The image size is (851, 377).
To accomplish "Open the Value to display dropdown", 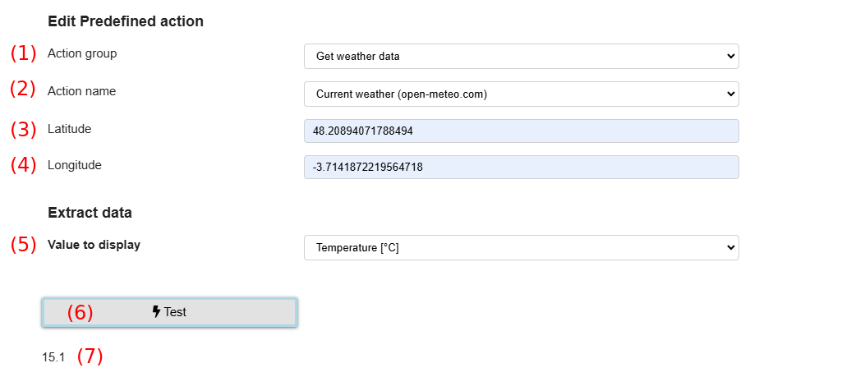I will point(521,247).
